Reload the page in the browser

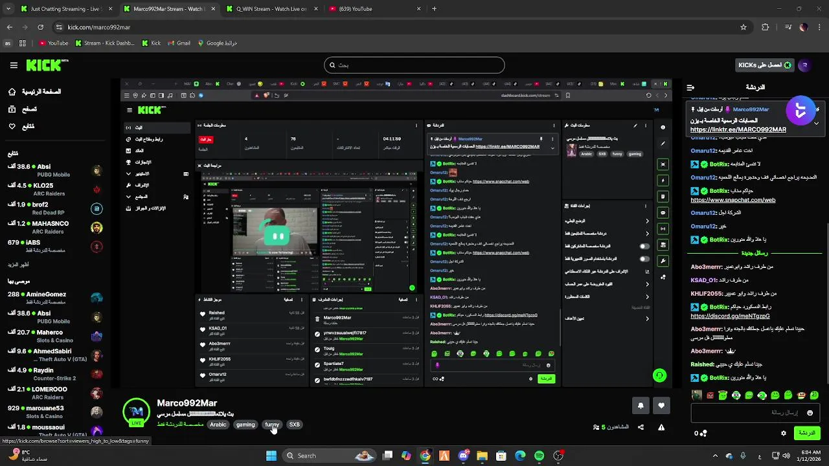click(40, 27)
